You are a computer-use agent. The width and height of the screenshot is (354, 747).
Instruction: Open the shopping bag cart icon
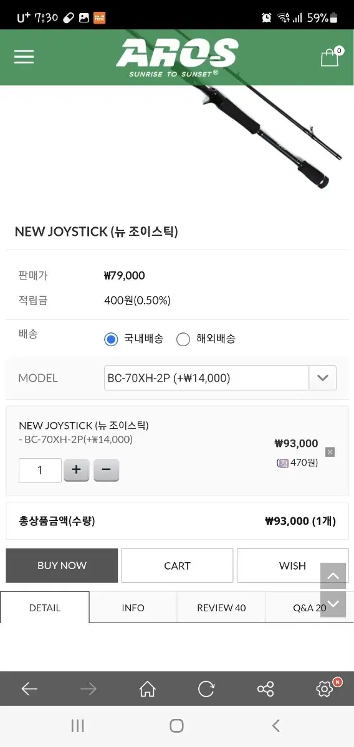click(331, 57)
